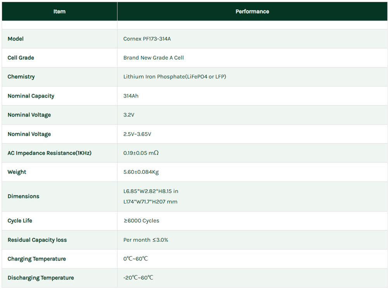Click the "Performance" column header
Viewport: 388px width, 290px height.
252,12
